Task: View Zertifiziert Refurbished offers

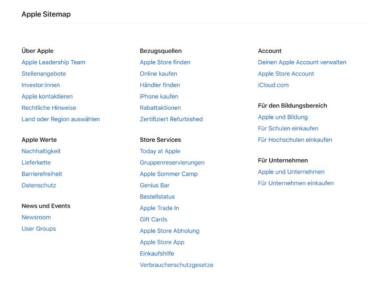Action: pos(171,119)
